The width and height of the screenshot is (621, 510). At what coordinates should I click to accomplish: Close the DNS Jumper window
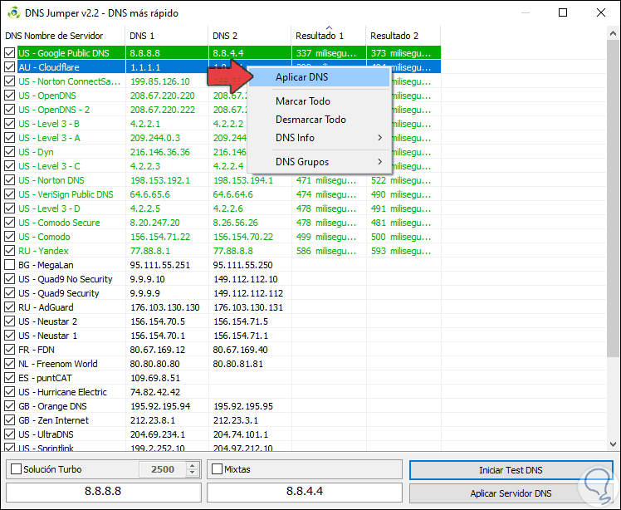[x=601, y=13]
